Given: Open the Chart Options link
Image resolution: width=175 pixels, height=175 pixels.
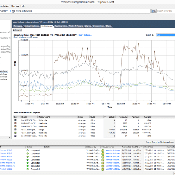Looking at the screenshot, I should [85, 35].
